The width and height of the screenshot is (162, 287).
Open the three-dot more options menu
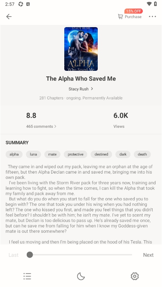pos(152,17)
